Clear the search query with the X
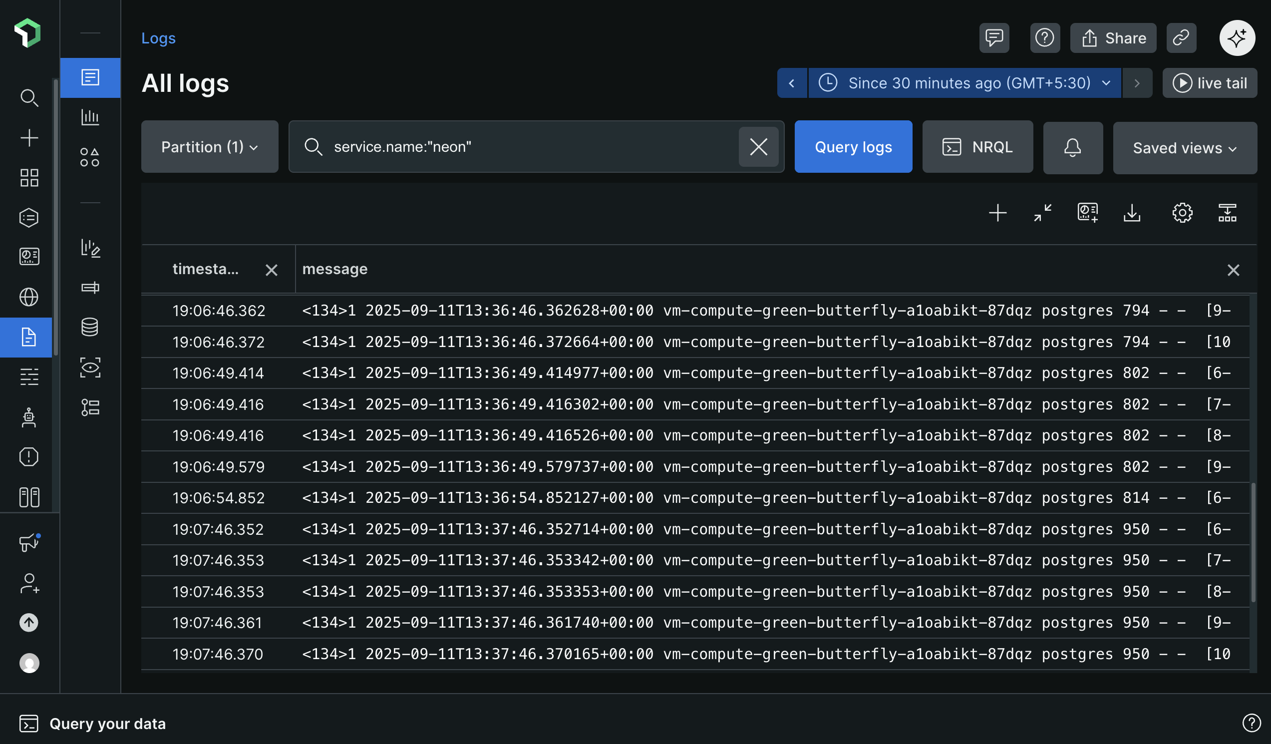 (759, 147)
